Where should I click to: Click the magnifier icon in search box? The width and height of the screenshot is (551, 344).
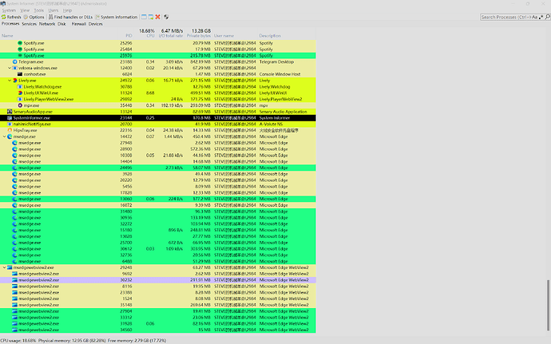pyautogui.click(x=547, y=17)
